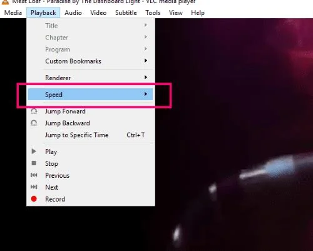313x251 pixels.
Task: Expand the Speed submenu arrow
Action: (146, 94)
